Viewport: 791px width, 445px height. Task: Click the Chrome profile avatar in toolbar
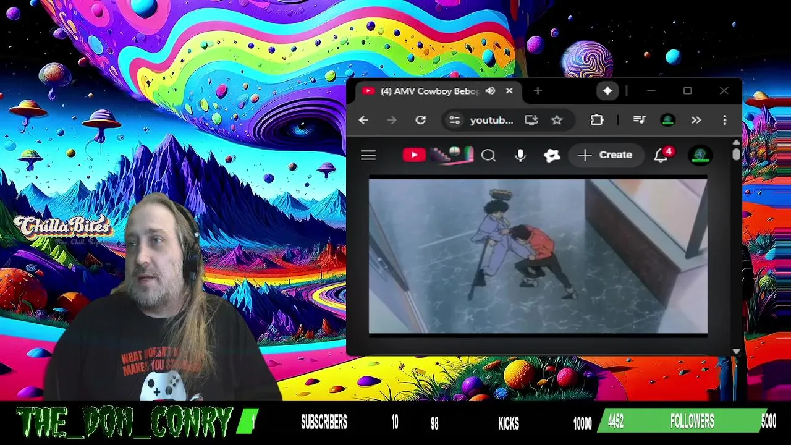click(x=667, y=120)
